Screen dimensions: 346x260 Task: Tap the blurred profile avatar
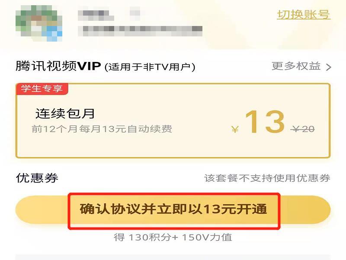39,23
